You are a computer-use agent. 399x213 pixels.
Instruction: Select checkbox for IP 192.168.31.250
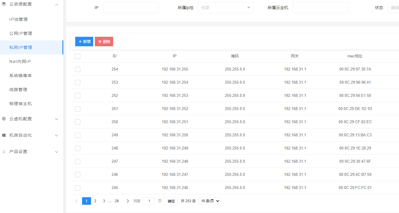click(78, 135)
